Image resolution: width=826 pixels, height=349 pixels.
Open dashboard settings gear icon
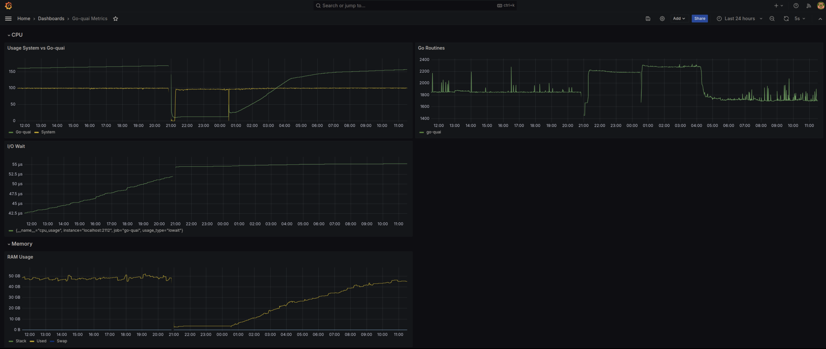(x=662, y=19)
